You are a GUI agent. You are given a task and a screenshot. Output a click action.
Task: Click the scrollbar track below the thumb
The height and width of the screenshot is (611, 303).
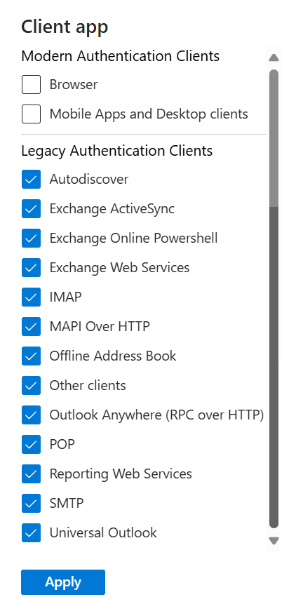click(x=274, y=368)
